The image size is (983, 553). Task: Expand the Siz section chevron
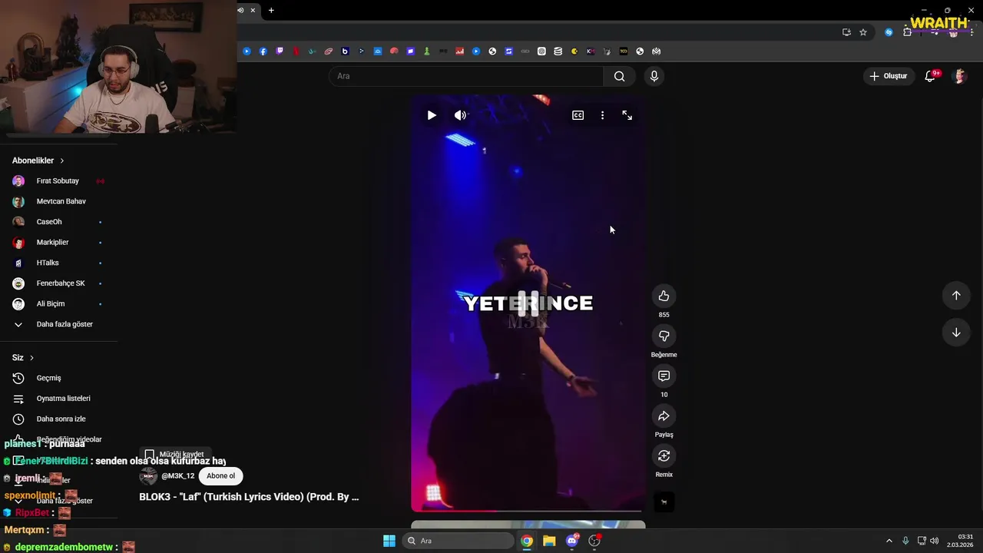coord(31,358)
